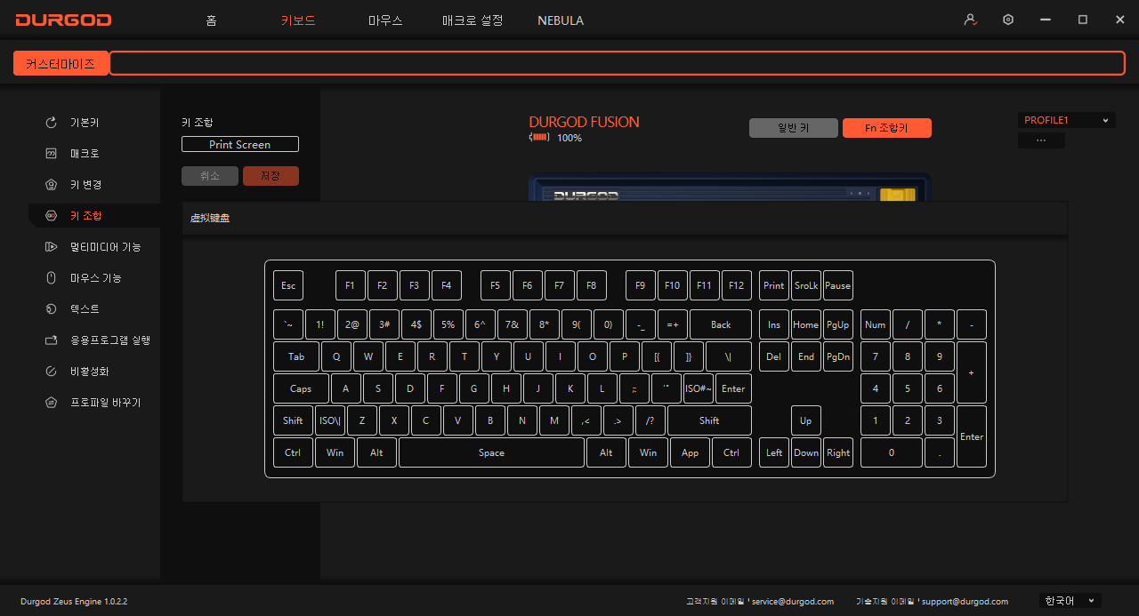Viewport: 1139px width, 616px height.
Task: Click the PgUp key on virtual keyboard
Action: (x=838, y=324)
